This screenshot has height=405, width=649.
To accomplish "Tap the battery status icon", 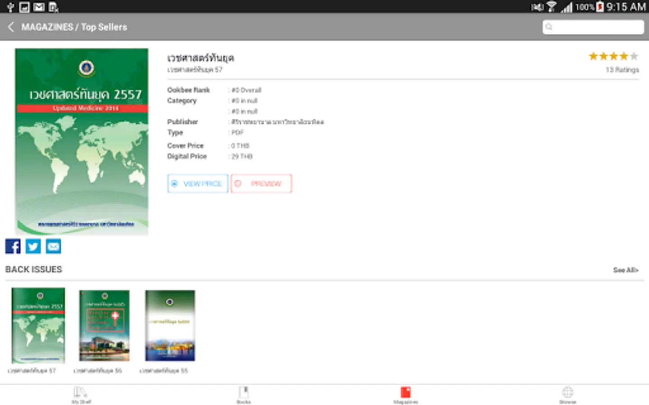I will point(600,7).
